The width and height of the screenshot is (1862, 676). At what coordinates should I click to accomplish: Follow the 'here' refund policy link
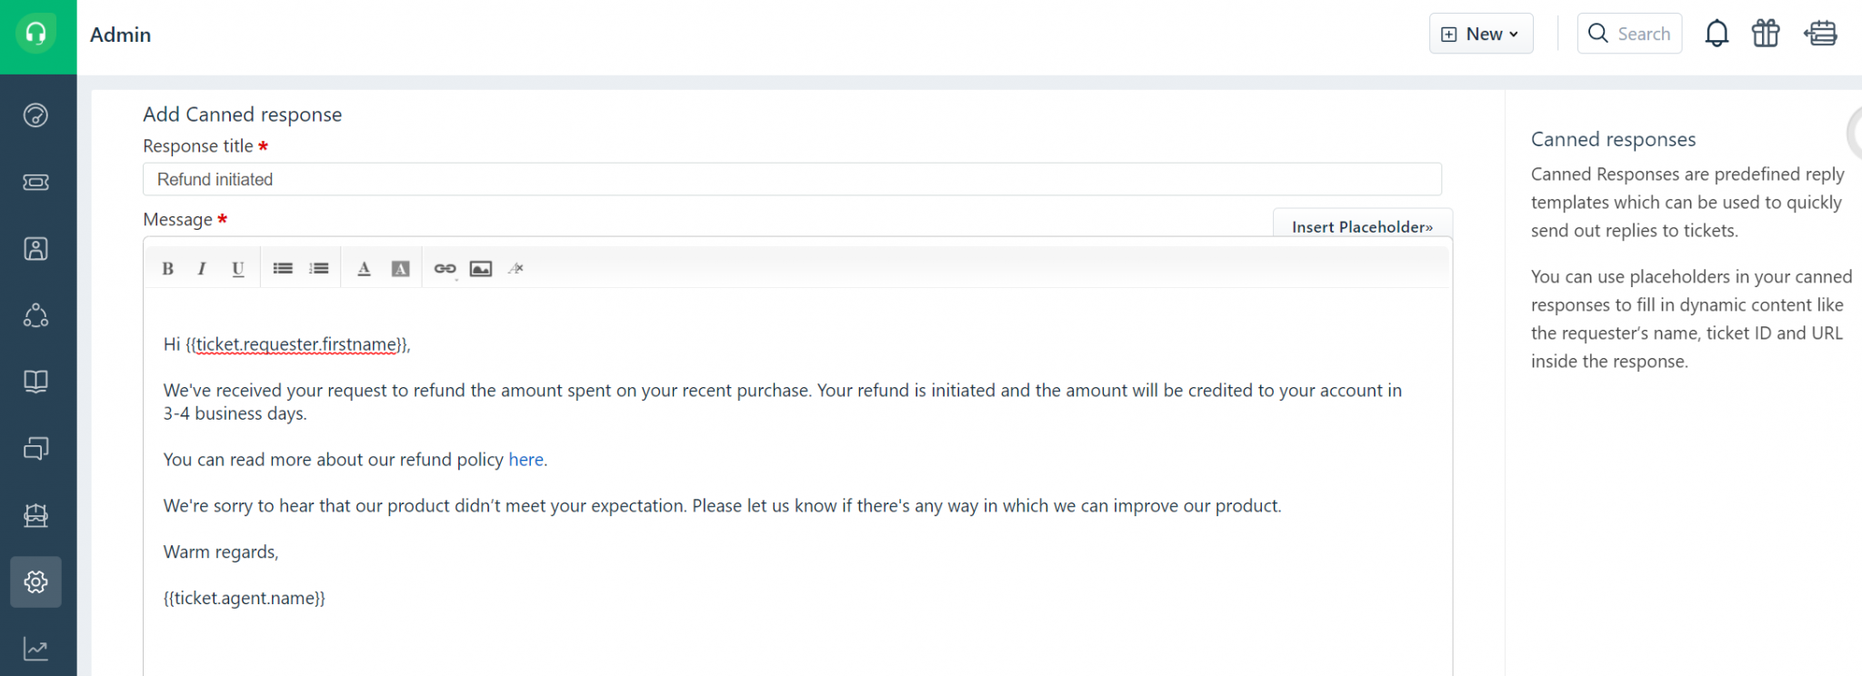(526, 460)
